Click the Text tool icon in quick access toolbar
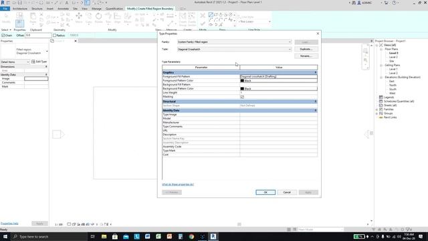Image resolution: width=428 pixels, height=241 pixels. coord(67,3)
